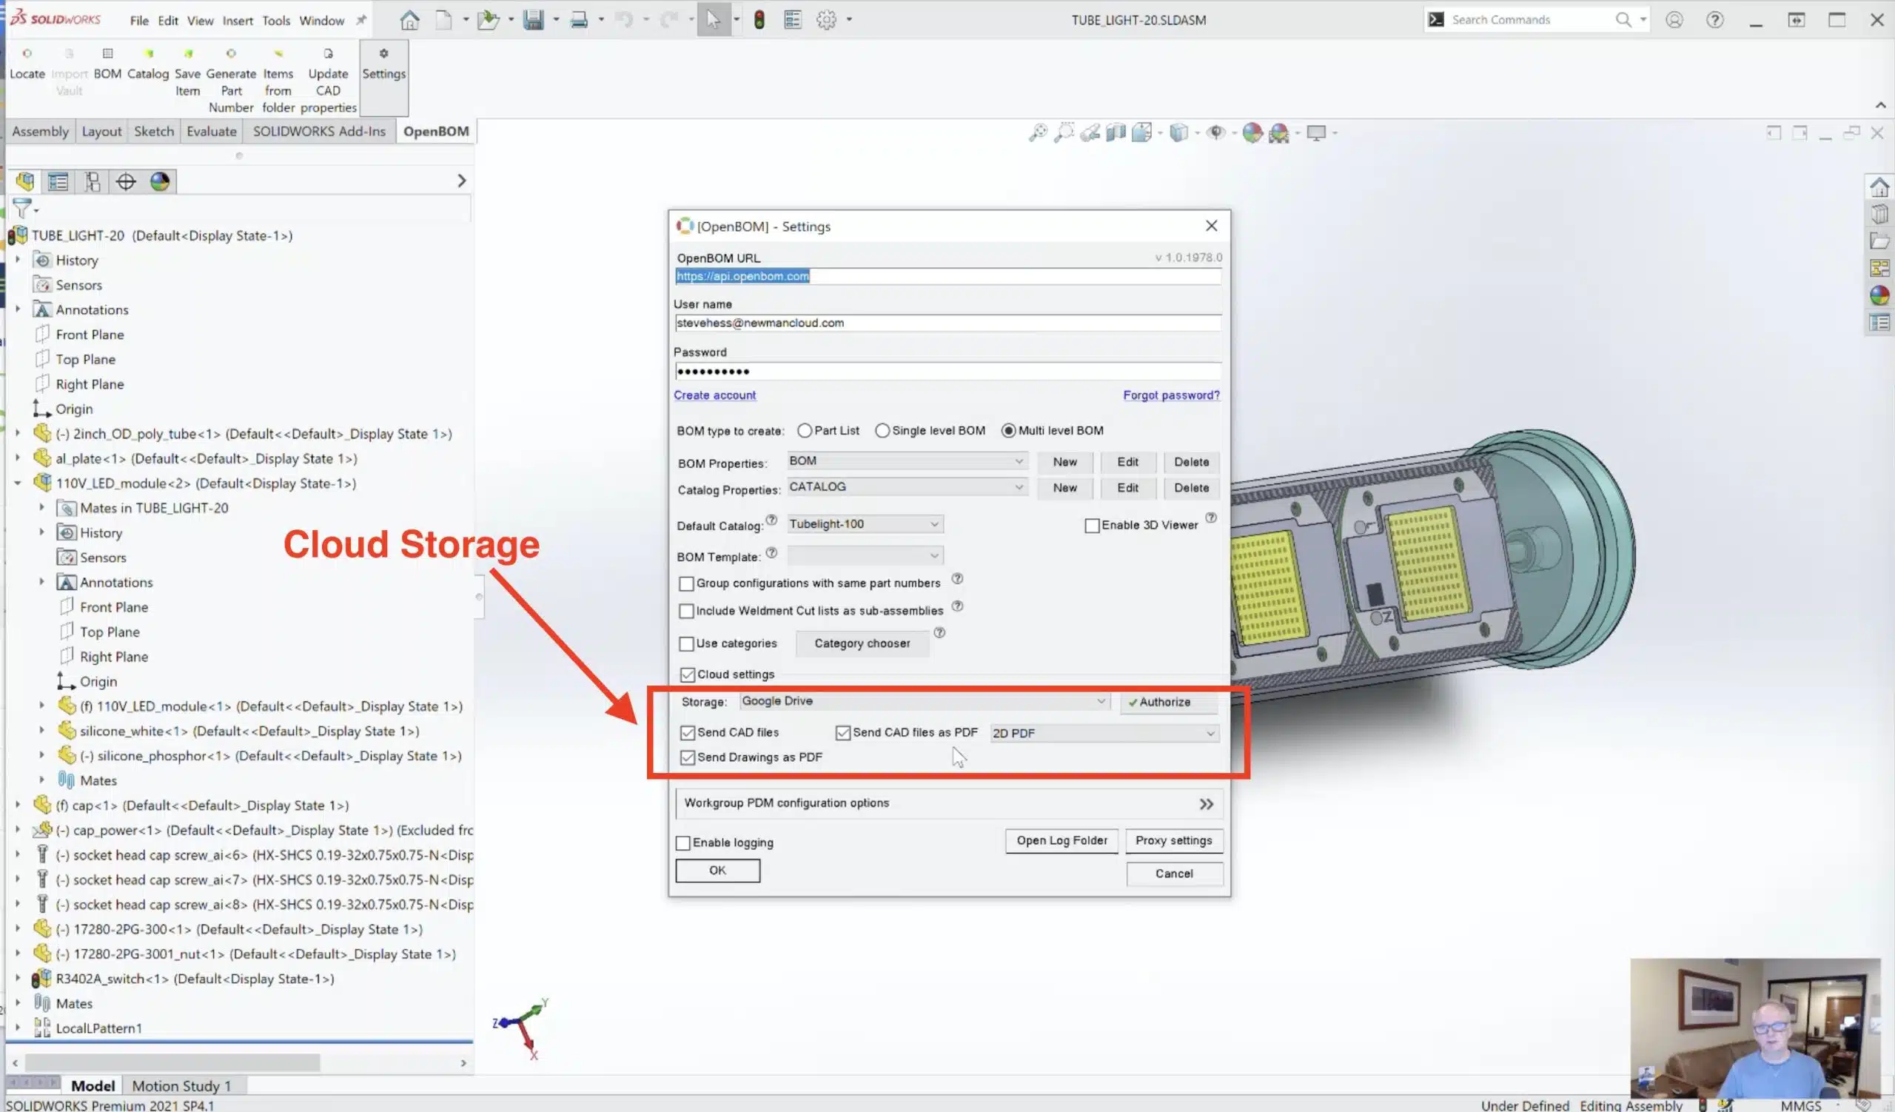Open the DisplayManager tab icon
This screenshot has width=1895, height=1112.
[x=159, y=181]
